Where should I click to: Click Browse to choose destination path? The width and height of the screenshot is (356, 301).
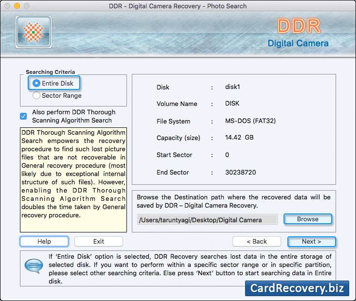click(308, 219)
